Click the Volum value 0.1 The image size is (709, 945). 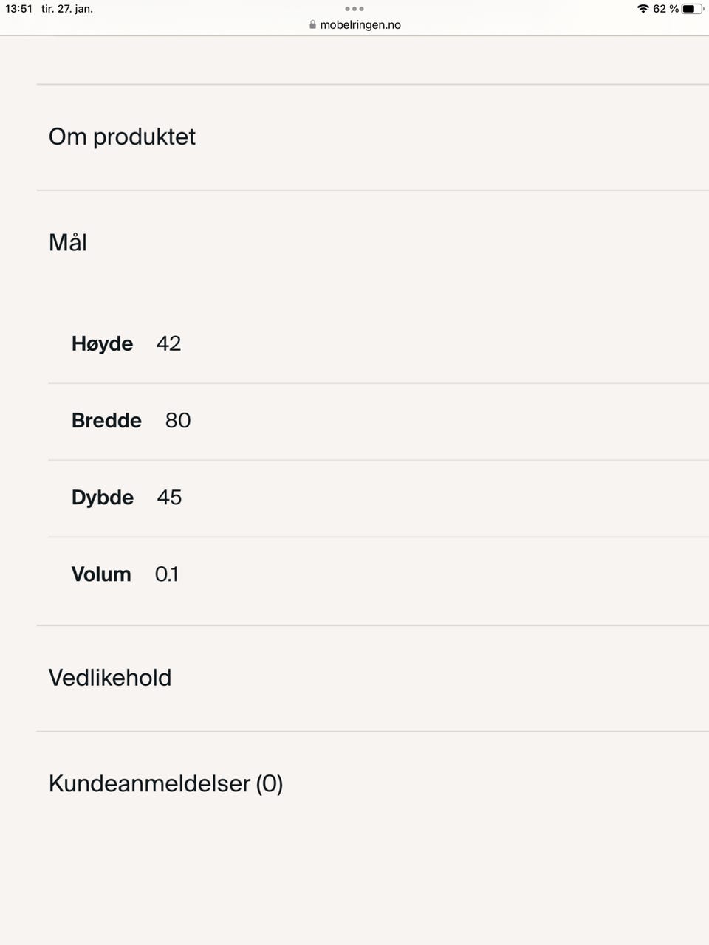(167, 574)
